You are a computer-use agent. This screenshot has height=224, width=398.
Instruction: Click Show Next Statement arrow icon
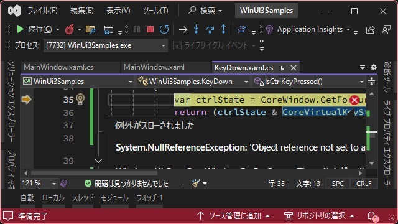[183, 29]
